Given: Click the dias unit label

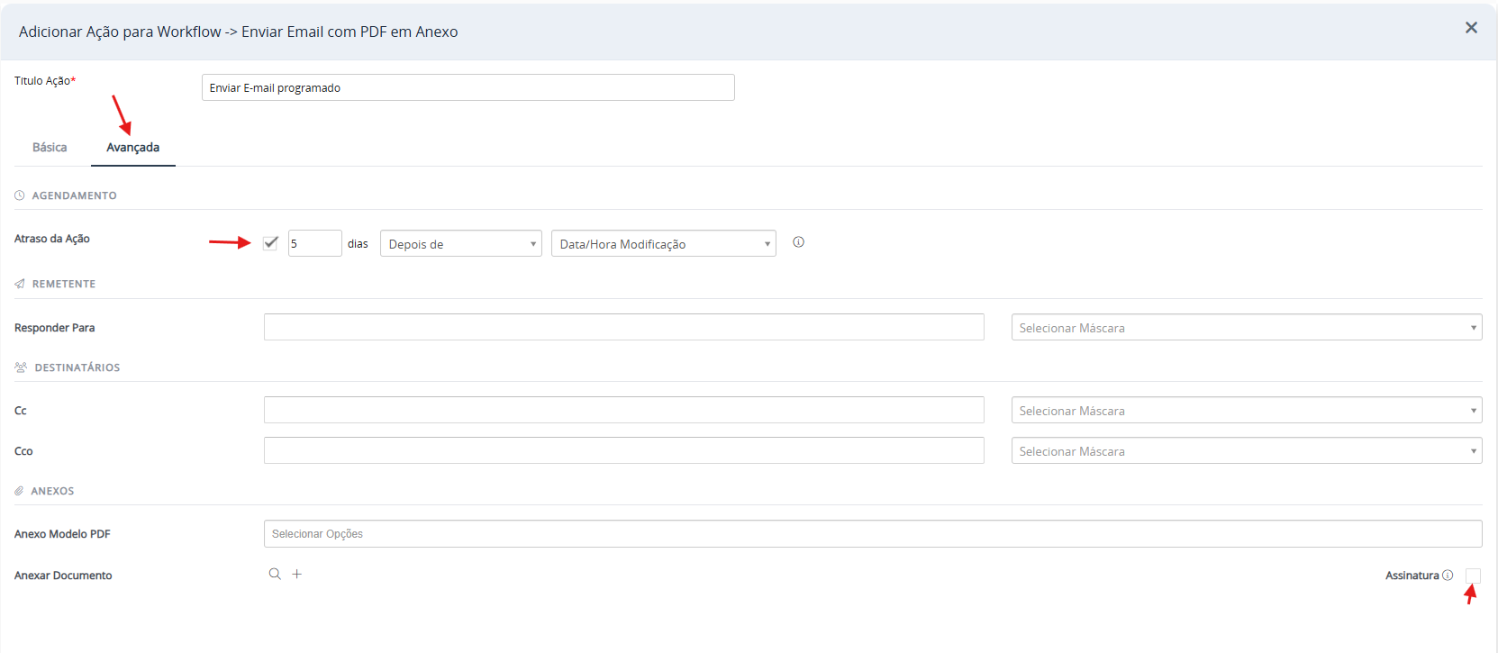Looking at the screenshot, I should tap(358, 244).
